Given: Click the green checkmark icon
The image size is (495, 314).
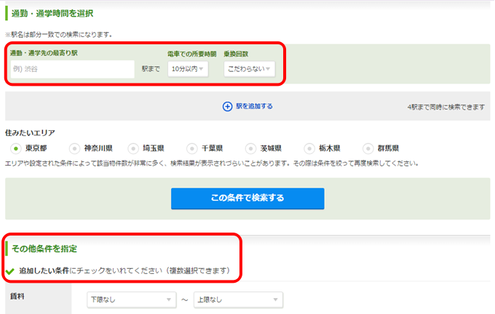Looking at the screenshot, I should [x=9, y=271].
